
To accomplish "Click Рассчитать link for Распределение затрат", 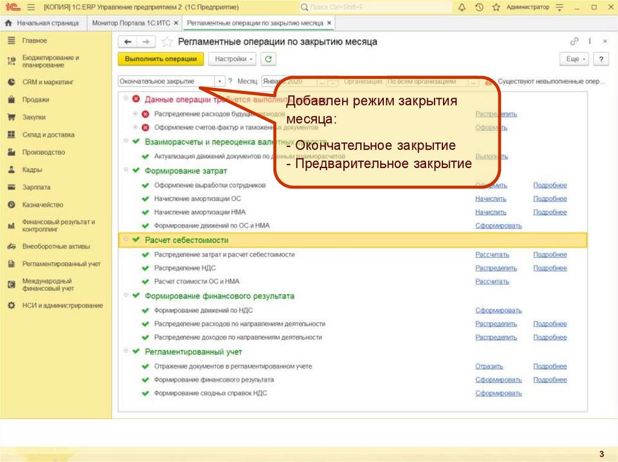I will (492, 255).
